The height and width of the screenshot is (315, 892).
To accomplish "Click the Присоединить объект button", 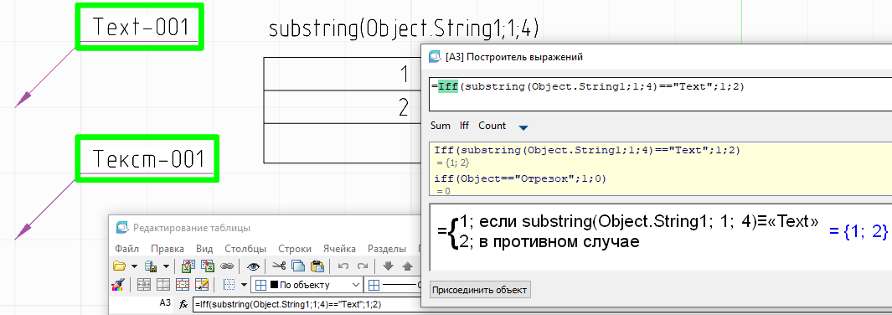I will [x=480, y=289].
